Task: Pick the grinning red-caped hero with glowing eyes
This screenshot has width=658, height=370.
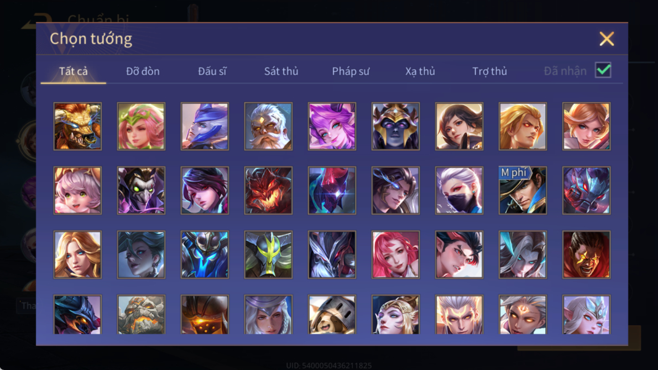Action: point(586,254)
